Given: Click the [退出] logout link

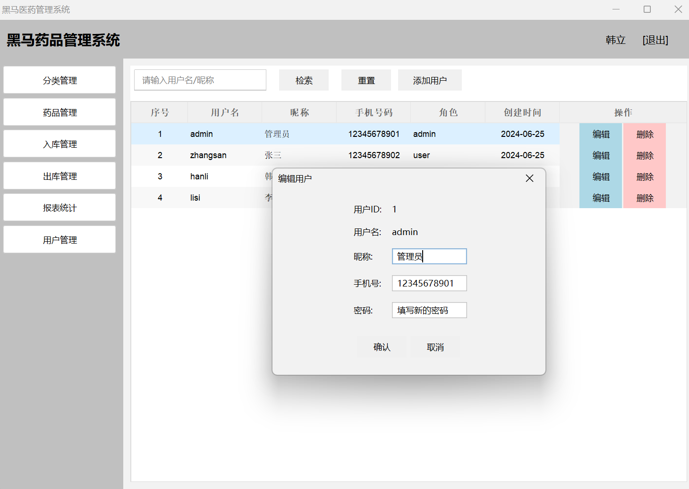Looking at the screenshot, I should tap(655, 40).
